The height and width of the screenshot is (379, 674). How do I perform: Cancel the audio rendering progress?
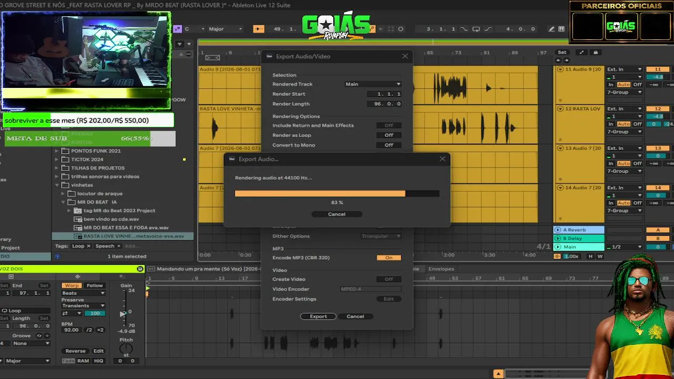336,214
